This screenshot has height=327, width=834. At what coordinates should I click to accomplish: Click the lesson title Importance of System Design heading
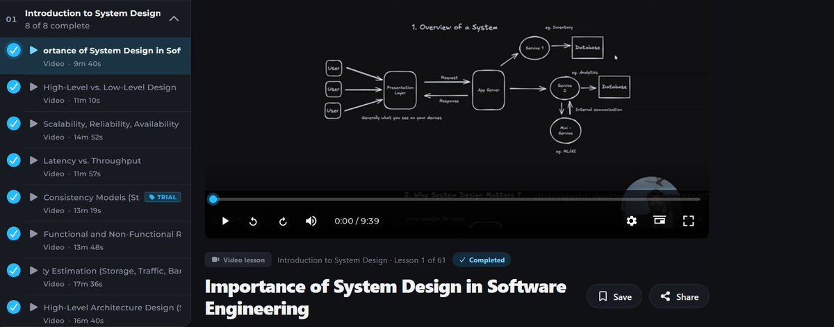point(386,297)
